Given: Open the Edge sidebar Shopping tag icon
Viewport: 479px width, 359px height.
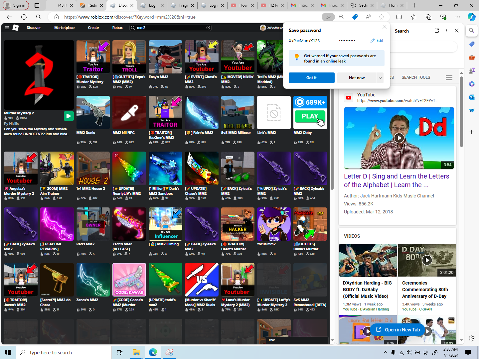Looking at the screenshot, I should point(472,44).
